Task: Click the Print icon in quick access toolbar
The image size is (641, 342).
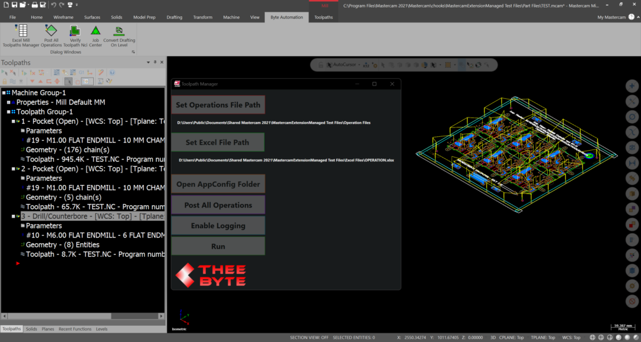Action: pyautogui.click(x=34, y=5)
